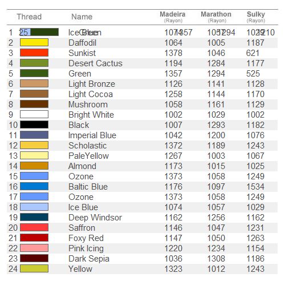This screenshot has height=281, width=285.
Task: Select the Ozone swatch in row 15
Action: tap(34, 176)
